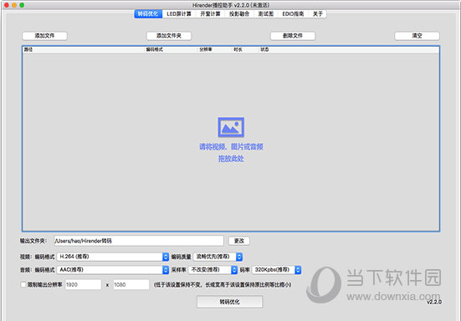This screenshot has width=461, height=321.
Task: Open the audio 编码格式 AAC dropdown
Action: pyautogui.click(x=113, y=270)
